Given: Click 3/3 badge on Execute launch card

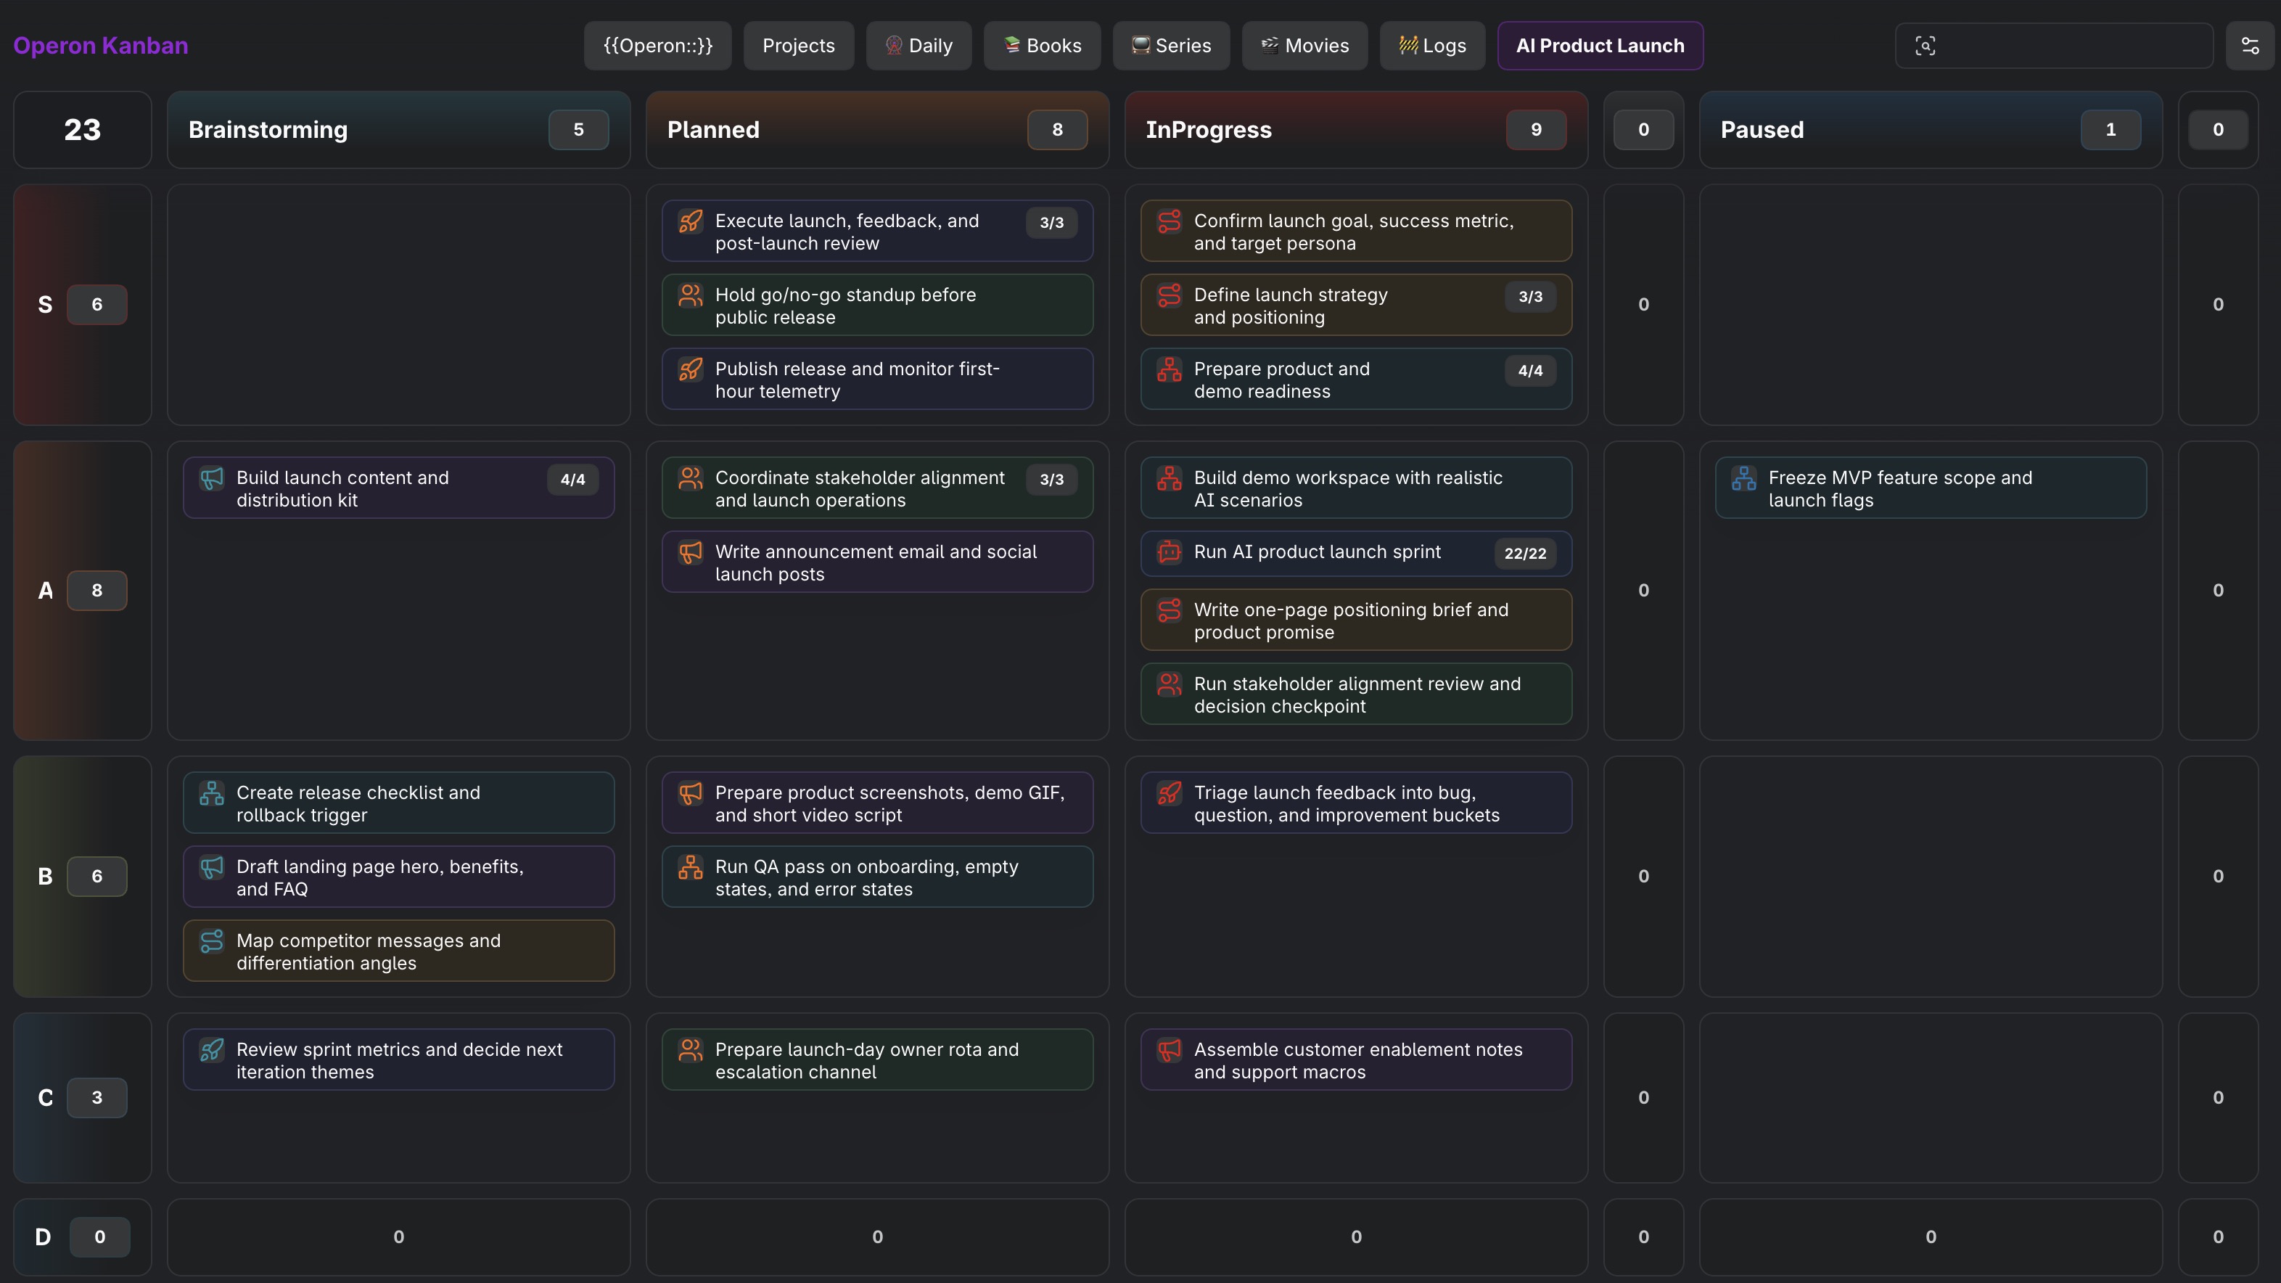Looking at the screenshot, I should tap(1052, 222).
